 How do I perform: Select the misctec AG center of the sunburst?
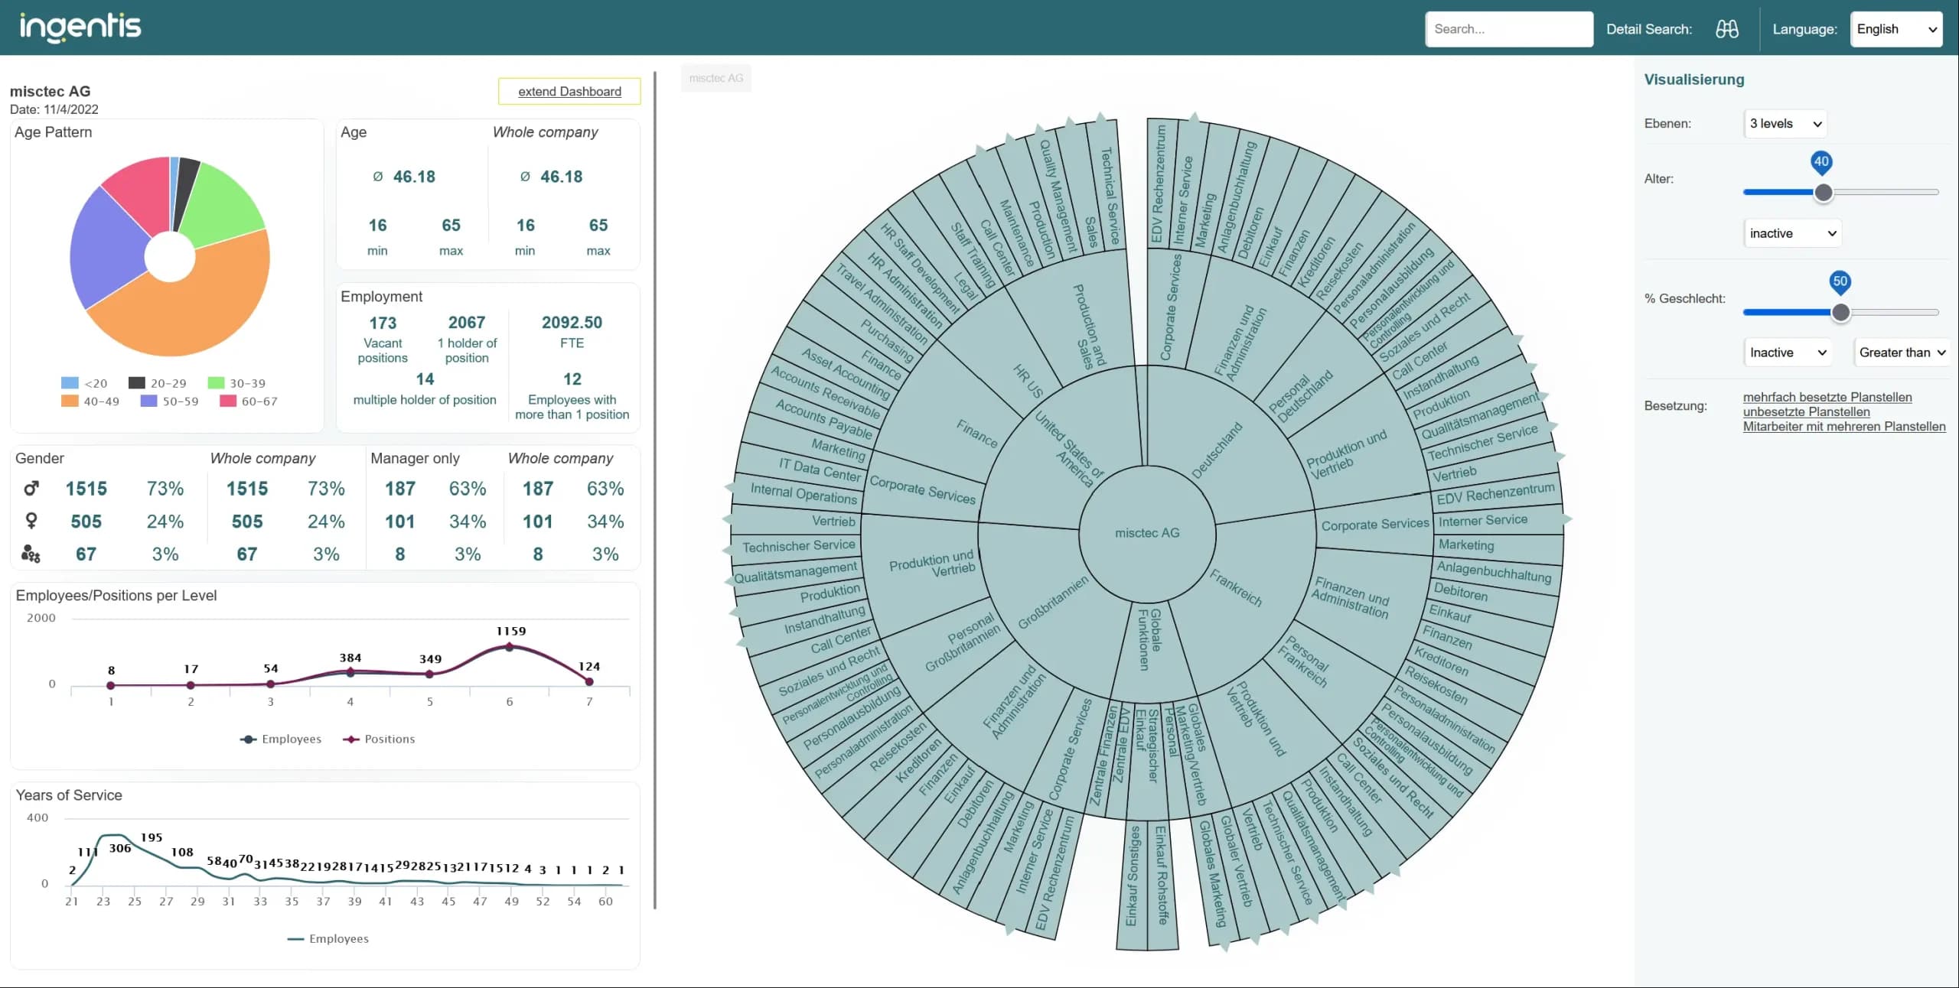coord(1147,533)
